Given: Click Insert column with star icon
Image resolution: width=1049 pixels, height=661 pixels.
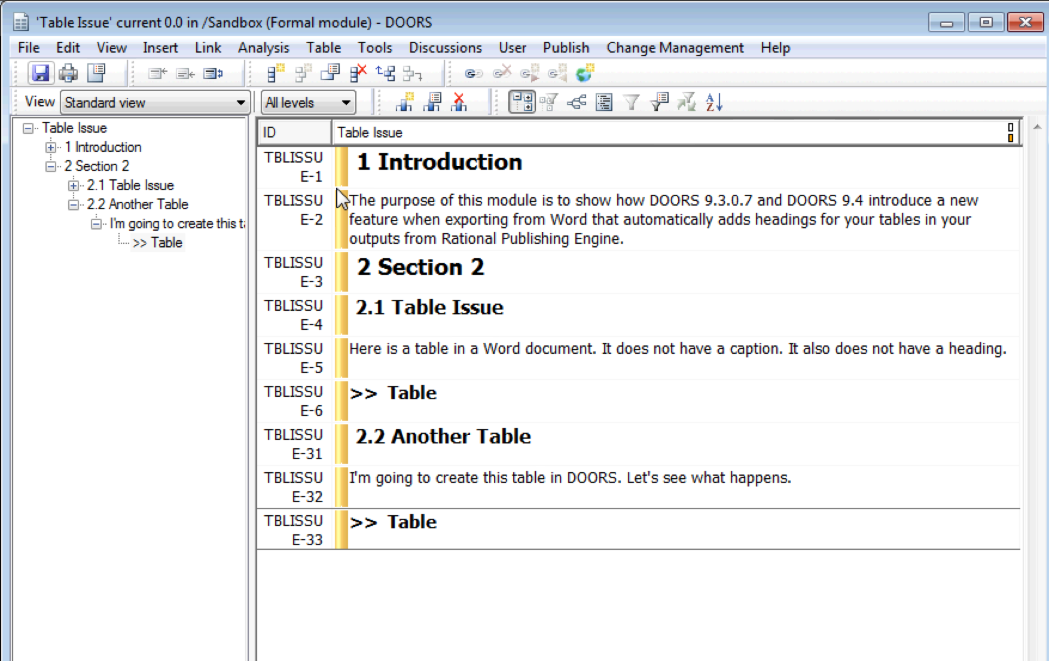Looking at the screenshot, I should click(x=404, y=102).
